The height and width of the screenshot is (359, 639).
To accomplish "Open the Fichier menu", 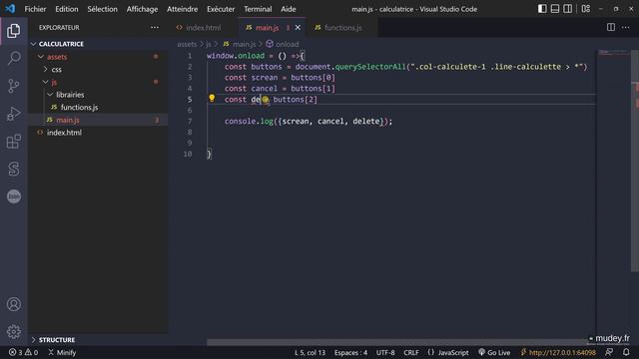I will tap(36, 9).
